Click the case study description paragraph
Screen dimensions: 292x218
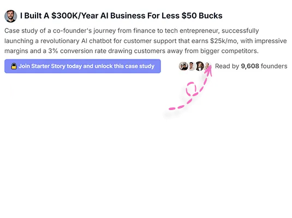(x=146, y=41)
